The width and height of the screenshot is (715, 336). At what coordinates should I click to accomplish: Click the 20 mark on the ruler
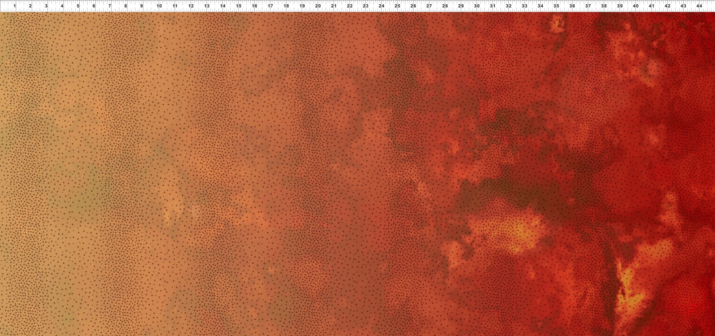pos(318,6)
